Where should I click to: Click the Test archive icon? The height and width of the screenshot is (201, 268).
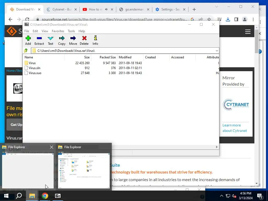(x=51, y=40)
